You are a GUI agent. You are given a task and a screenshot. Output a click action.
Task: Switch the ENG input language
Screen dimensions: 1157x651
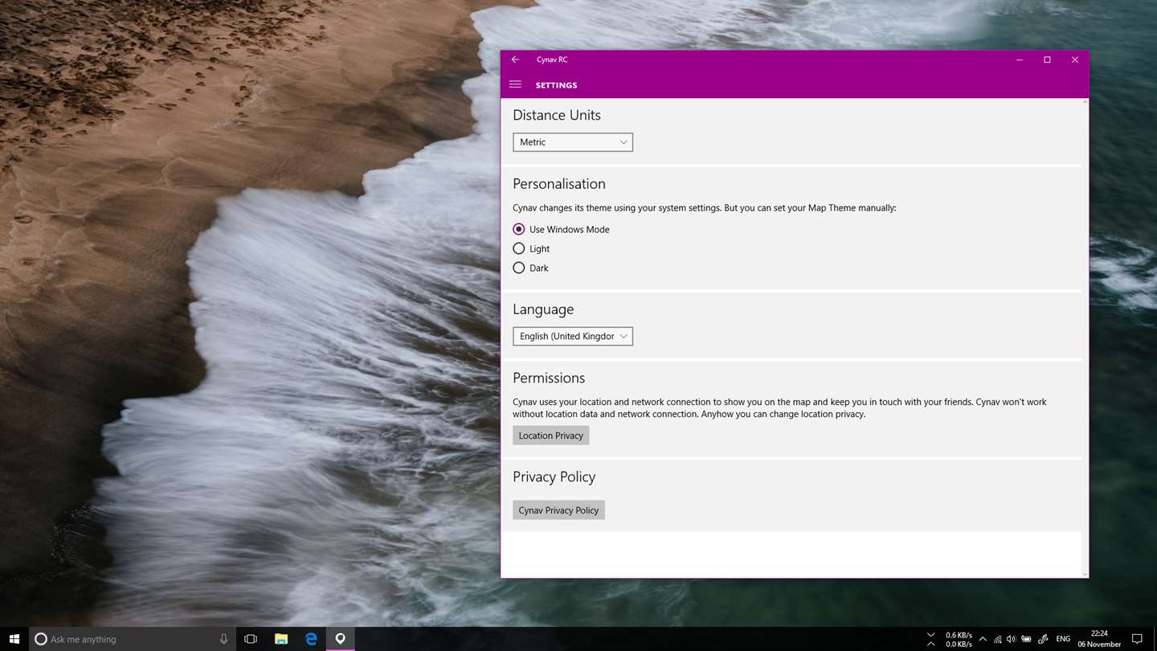[1063, 639]
